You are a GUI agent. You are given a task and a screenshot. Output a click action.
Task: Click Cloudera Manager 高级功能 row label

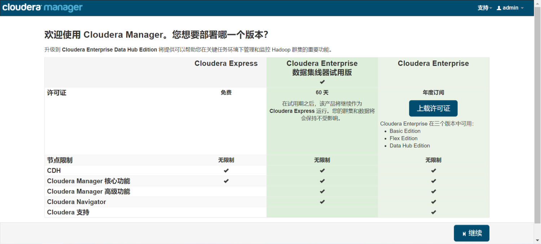click(x=88, y=191)
